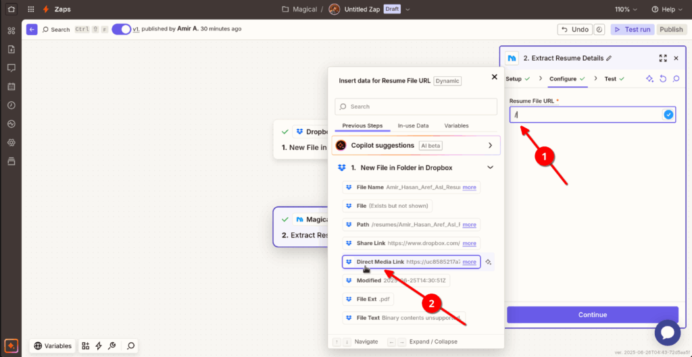Open version history clock next to Undo
This screenshot has width=692, height=357.
pyautogui.click(x=599, y=30)
